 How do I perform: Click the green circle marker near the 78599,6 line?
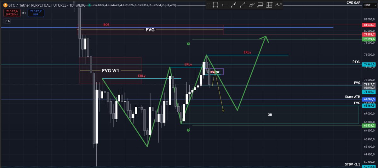point(188,44)
